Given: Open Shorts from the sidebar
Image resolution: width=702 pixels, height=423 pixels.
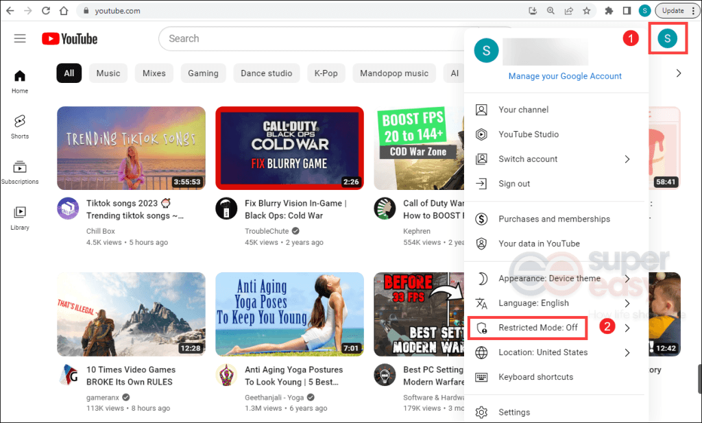Looking at the screenshot, I should tap(20, 127).
